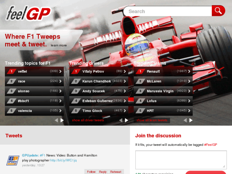Open the #F1 hashtag in tweet
Viewport: 232px width, 174px height.
click(42, 155)
